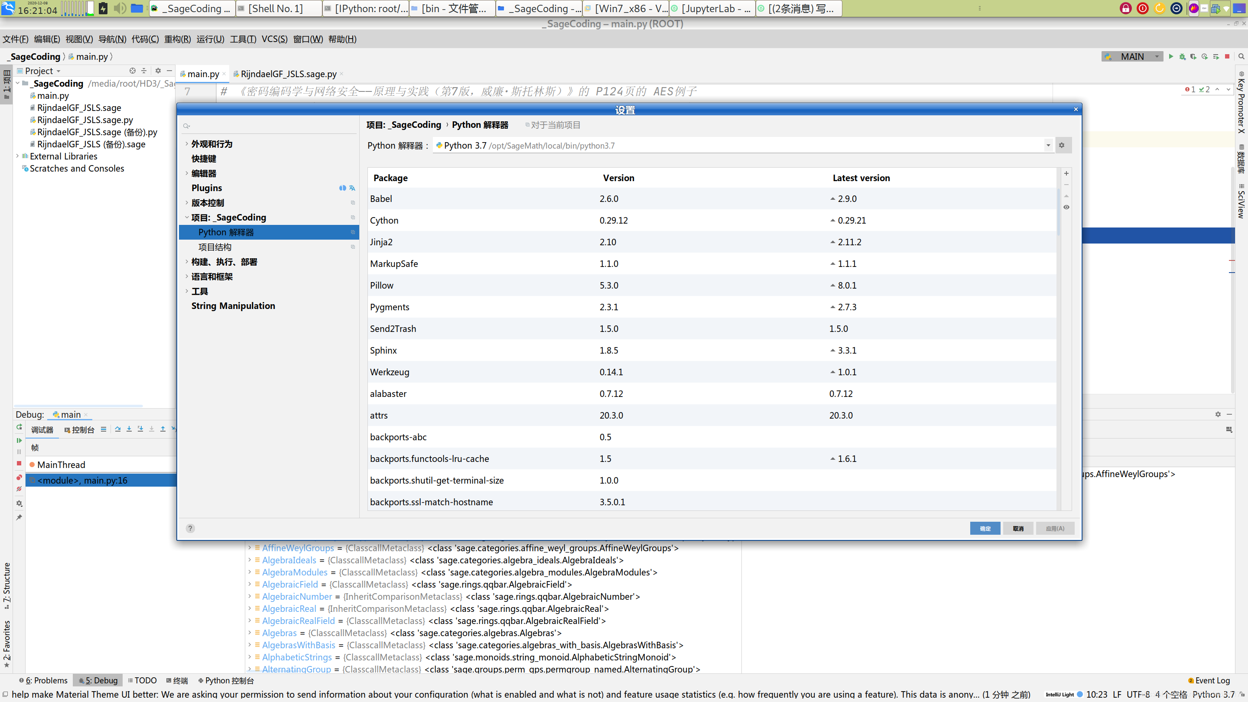Toggle show early releases eye icon
Screen dimensions: 1248x702
(1066, 208)
